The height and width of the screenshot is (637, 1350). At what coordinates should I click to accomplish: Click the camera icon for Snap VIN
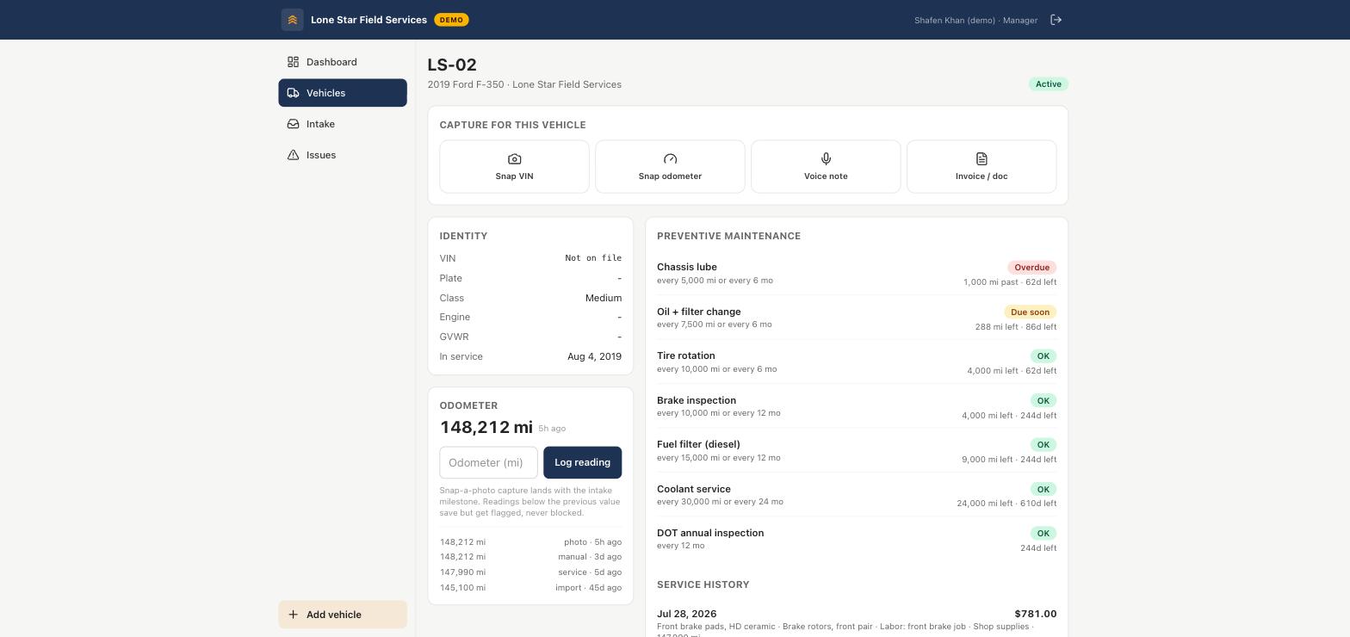point(514,159)
